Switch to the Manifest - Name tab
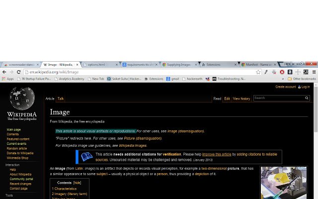The width and height of the screenshot is (318, 199). tap(258, 65)
